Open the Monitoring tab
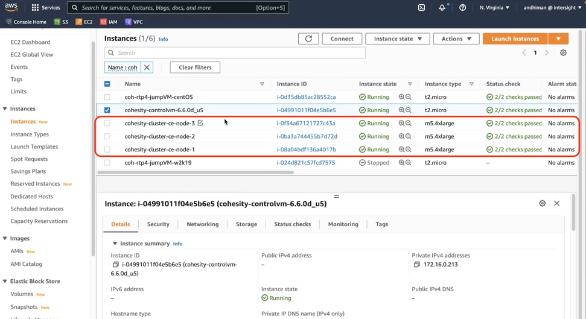The image size is (586, 319). 343,224
